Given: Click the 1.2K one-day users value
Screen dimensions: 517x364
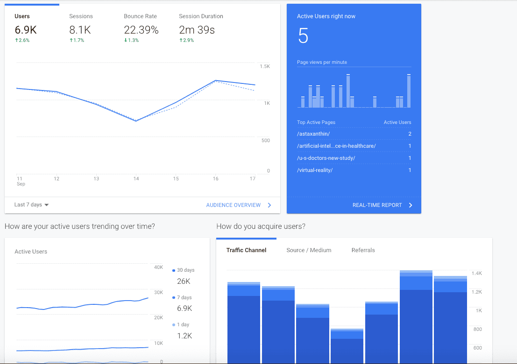Looking at the screenshot, I should tap(184, 336).
